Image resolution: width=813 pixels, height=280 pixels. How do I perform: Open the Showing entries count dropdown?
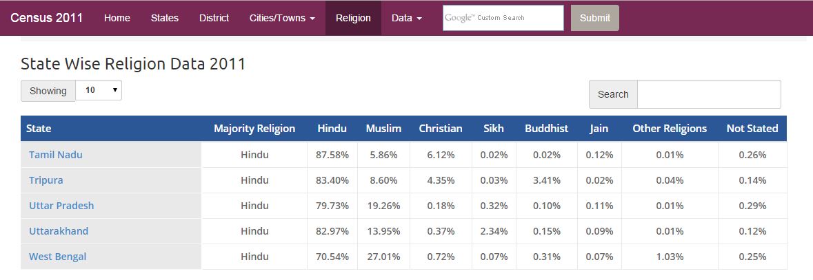click(x=99, y=90)
